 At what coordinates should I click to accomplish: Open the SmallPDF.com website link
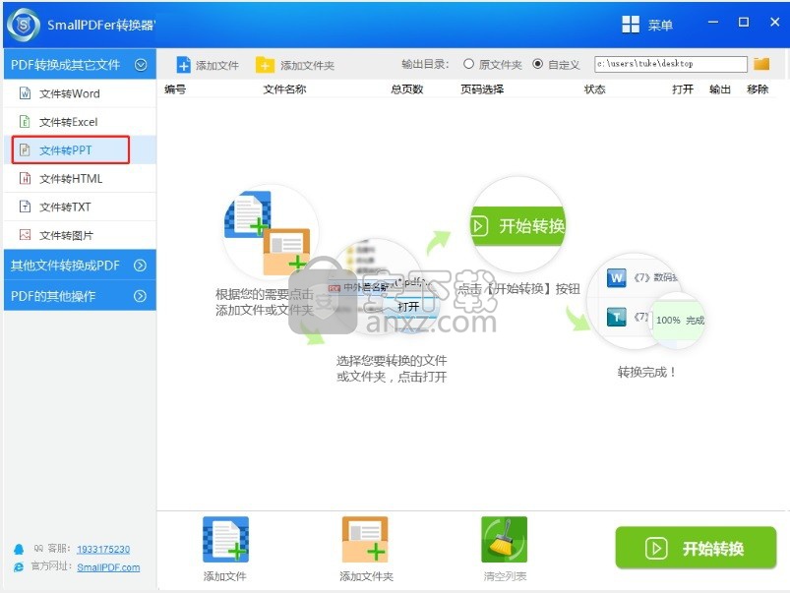pos(108,567)
